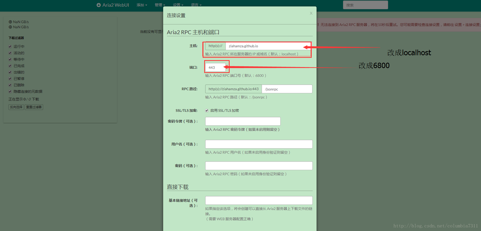Viewport: 481px width, 231px height.
Task: Toggle the 等待中 filter checkbox
Action: [x=10, y=59]
